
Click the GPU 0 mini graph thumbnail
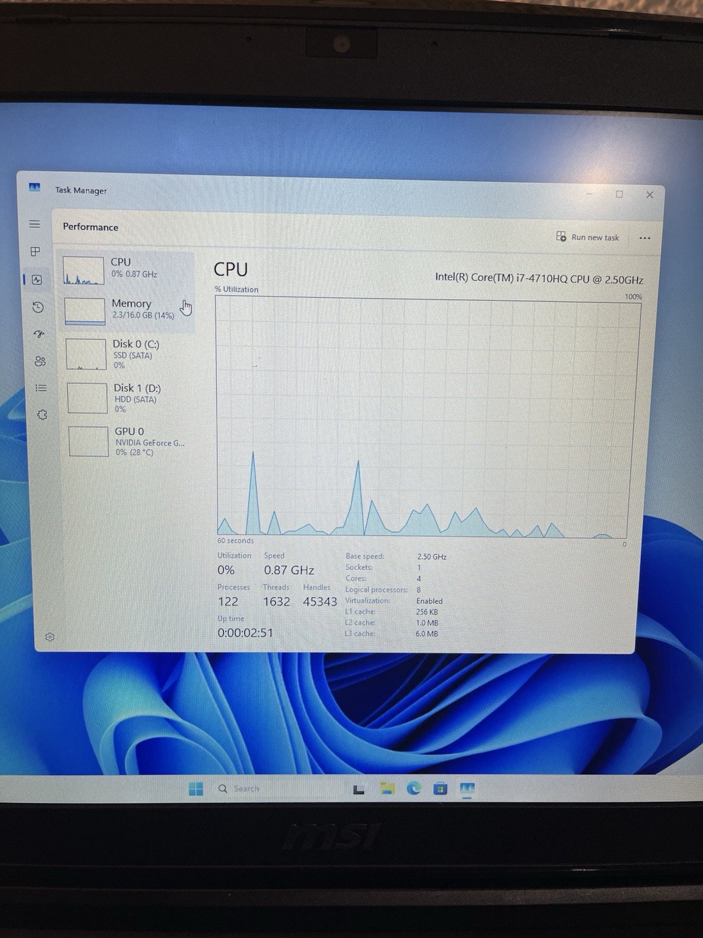click(88, 441)
